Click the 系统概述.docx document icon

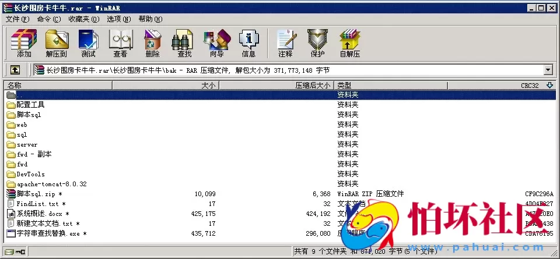coord(11,214)
